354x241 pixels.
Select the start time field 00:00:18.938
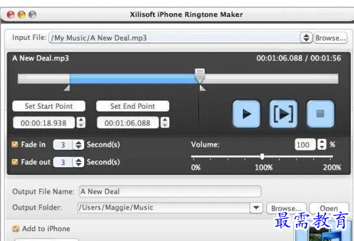pos(44,122)
